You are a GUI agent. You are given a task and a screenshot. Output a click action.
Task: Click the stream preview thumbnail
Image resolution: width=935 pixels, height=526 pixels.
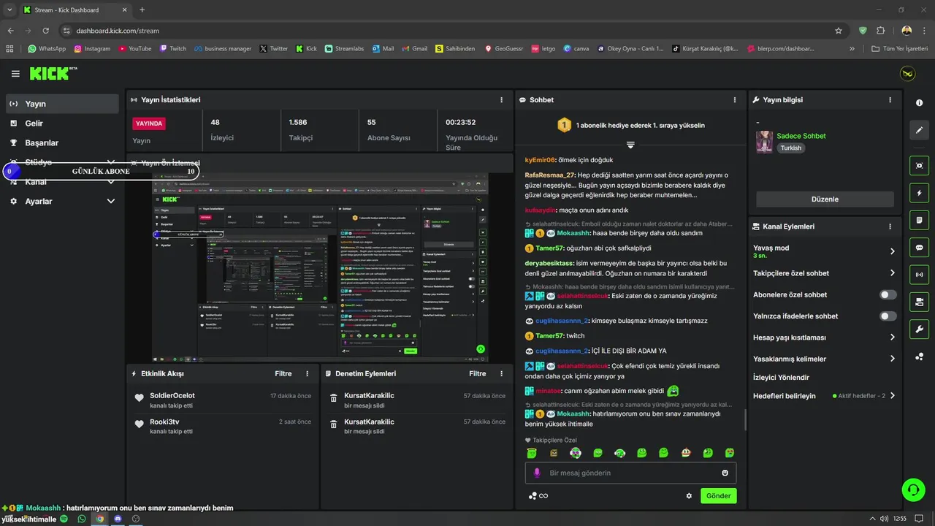(x=320, y=267)
